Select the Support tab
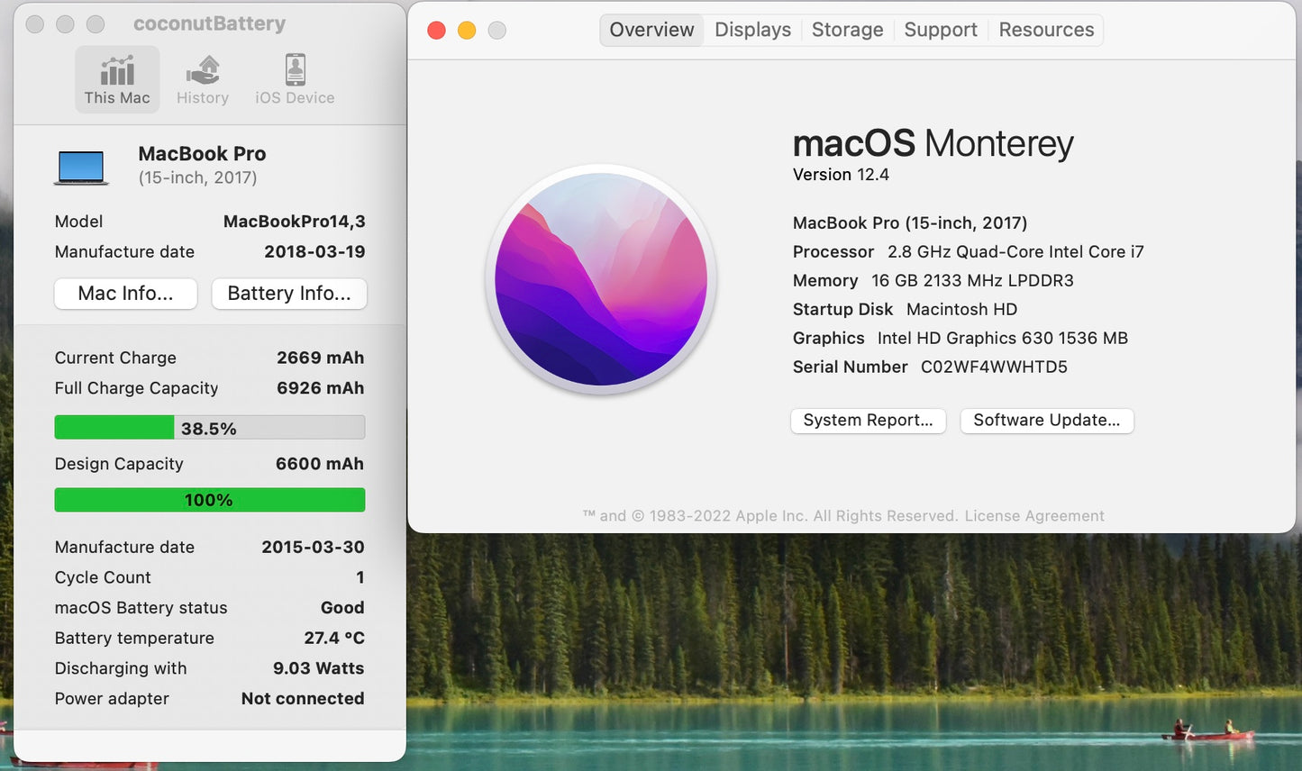Viewport: 1302px width, 771px height. tap(940, 29)
